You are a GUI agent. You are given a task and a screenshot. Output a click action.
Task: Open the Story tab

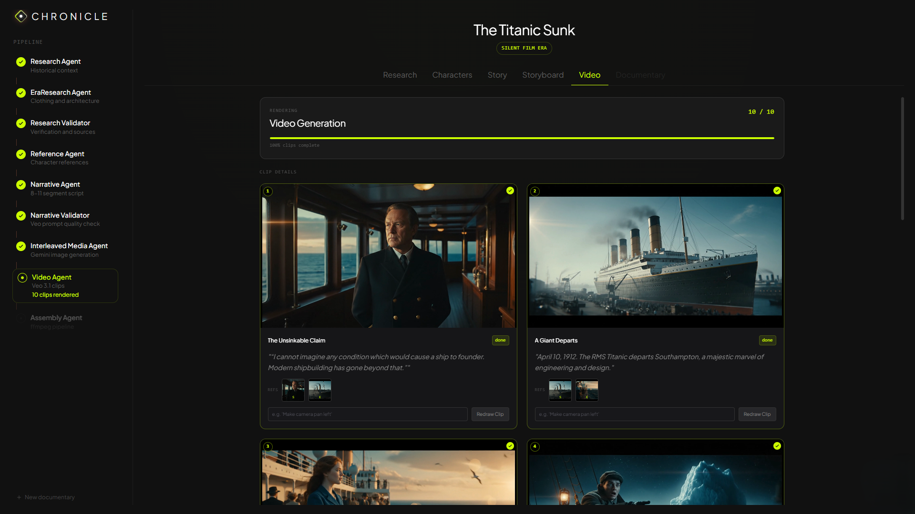pyautogui.click(x=497, y=75)
